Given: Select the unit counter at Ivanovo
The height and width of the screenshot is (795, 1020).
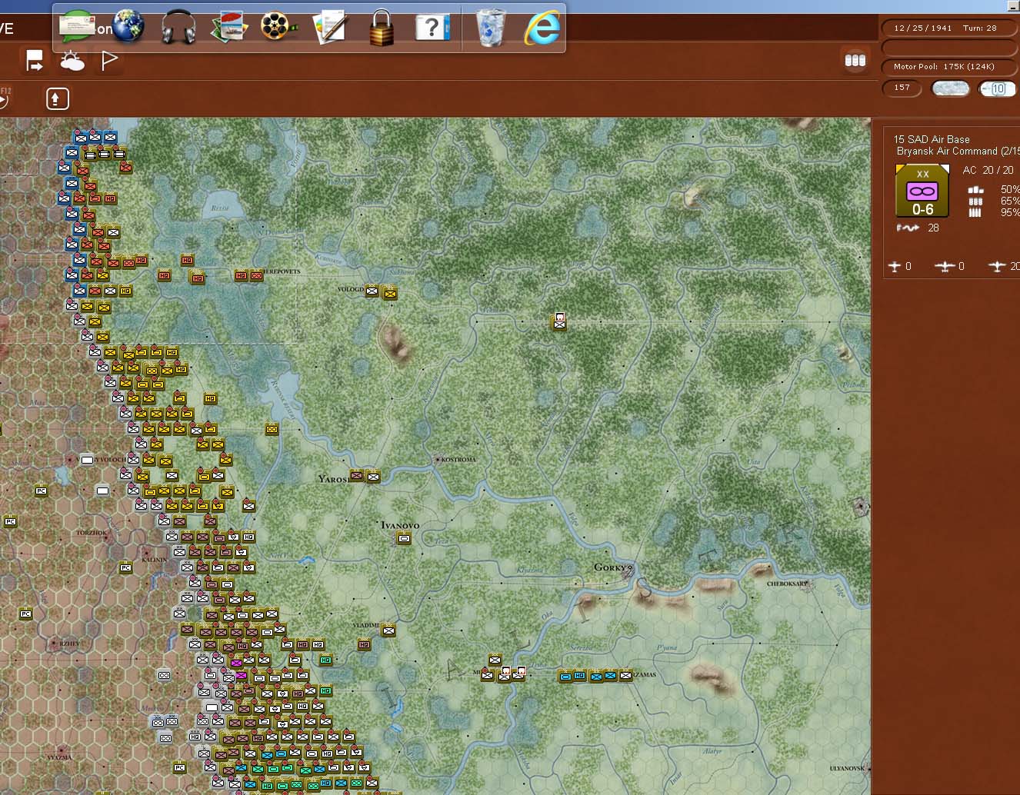Looking at the screenshot, I should 404,539.
